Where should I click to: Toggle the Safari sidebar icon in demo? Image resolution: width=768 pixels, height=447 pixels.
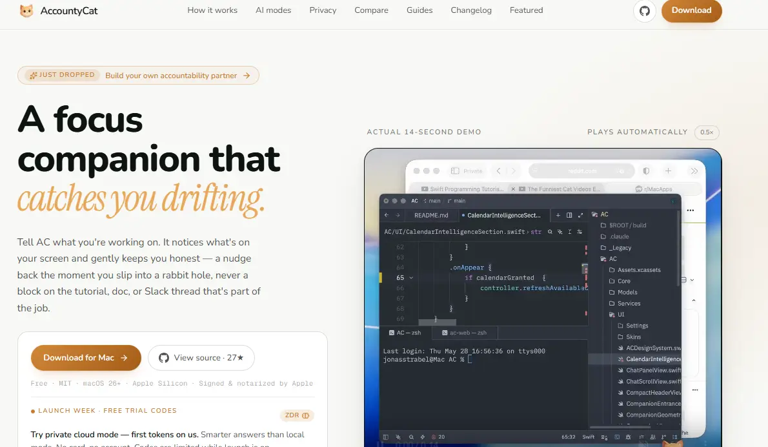[x=455, y=171]
